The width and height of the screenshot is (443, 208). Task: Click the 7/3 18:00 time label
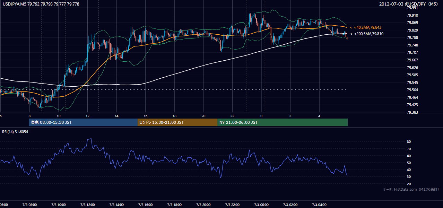coord(174,205)
